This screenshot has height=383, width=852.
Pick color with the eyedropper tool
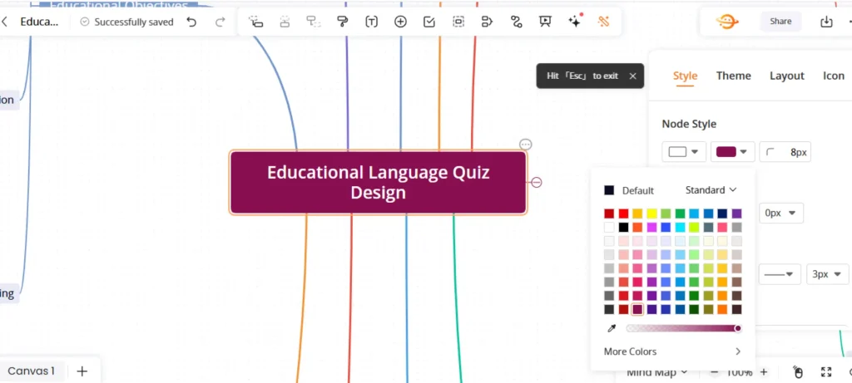[x=612, y=328]
